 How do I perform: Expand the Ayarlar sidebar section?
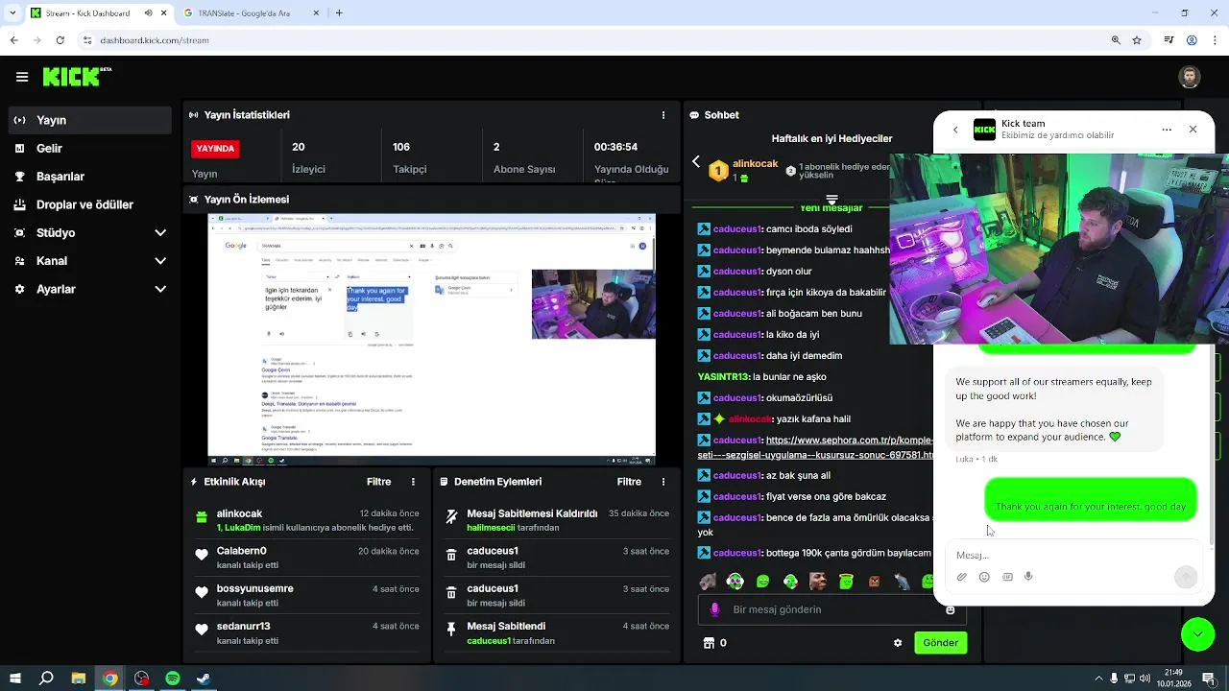point(91,289)
